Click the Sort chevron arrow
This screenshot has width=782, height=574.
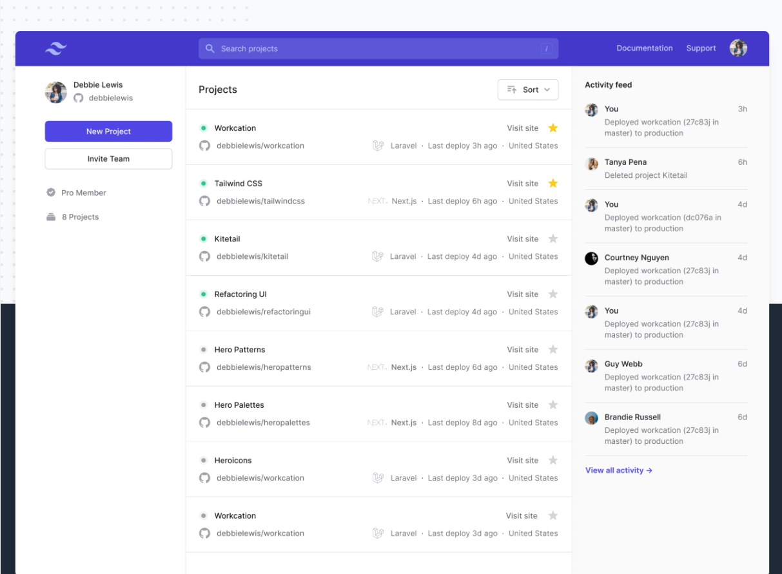coord(547,90)
